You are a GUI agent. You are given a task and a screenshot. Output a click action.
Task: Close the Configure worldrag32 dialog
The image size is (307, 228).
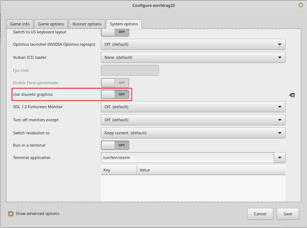(301, 5)
